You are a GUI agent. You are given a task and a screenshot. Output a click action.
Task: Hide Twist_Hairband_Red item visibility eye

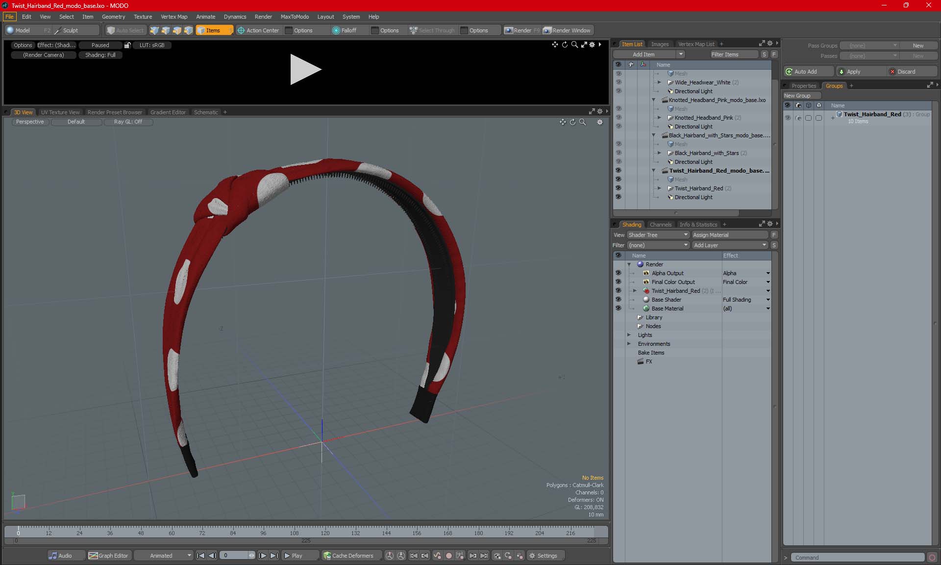click(618, 188)
